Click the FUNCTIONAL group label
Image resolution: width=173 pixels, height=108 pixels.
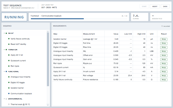[x=14, y=72]
